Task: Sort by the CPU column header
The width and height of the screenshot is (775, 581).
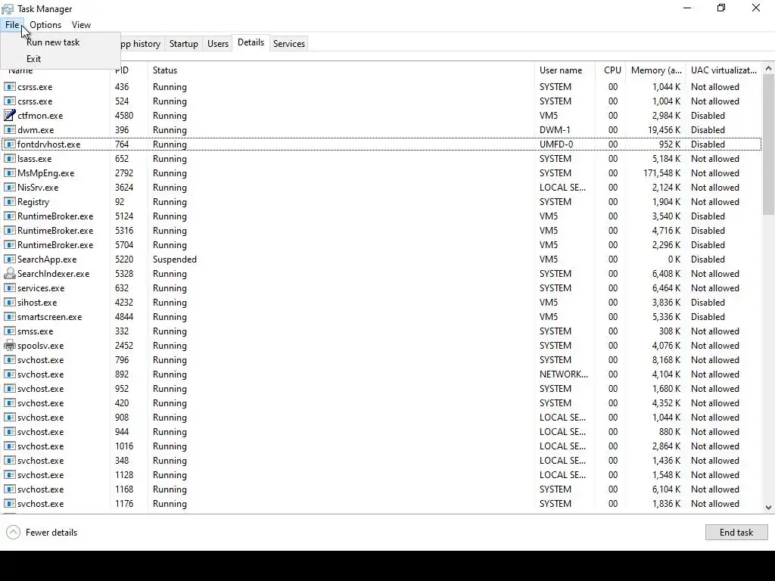Action: 611,70
